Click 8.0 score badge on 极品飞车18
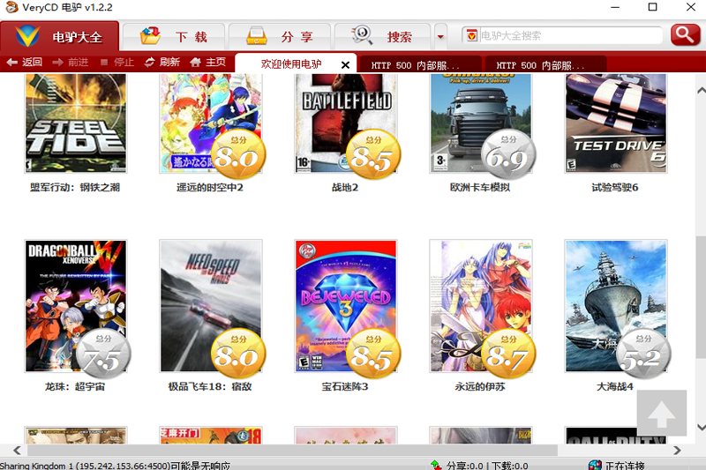Viewport: 706px width, 470px height. click(237, 354)
